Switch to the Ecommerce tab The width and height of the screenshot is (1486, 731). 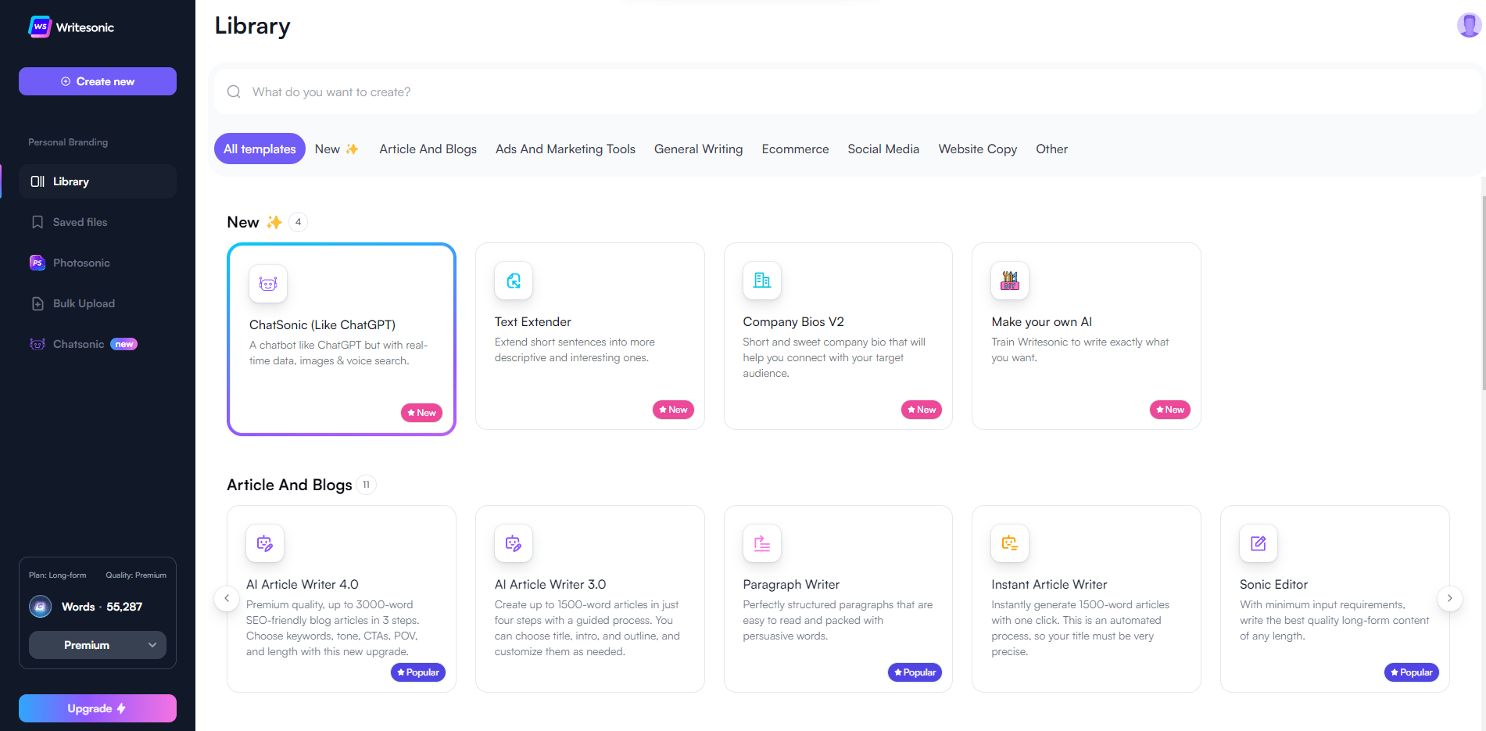pos(795,149)
